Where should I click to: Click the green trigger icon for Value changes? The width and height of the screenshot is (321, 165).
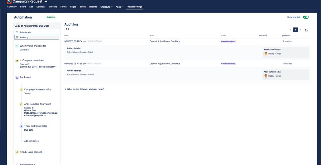[17, 46]
